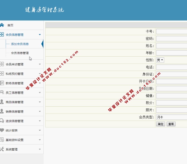187x164 pixels.
Task: Click the tools icon beside 系统管理
Action: click(2, 149)
